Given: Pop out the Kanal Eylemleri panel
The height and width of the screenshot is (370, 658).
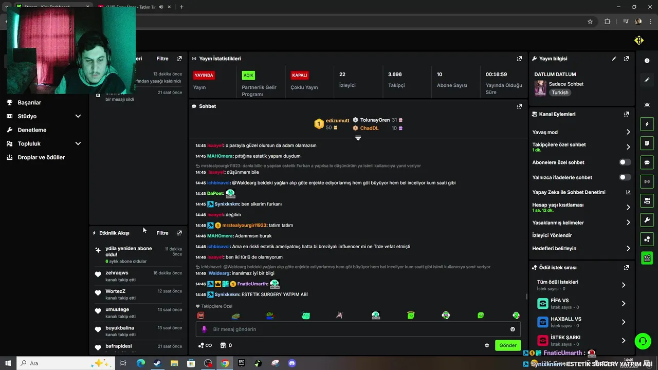Looking at the screenshot, I should [626, 114].
